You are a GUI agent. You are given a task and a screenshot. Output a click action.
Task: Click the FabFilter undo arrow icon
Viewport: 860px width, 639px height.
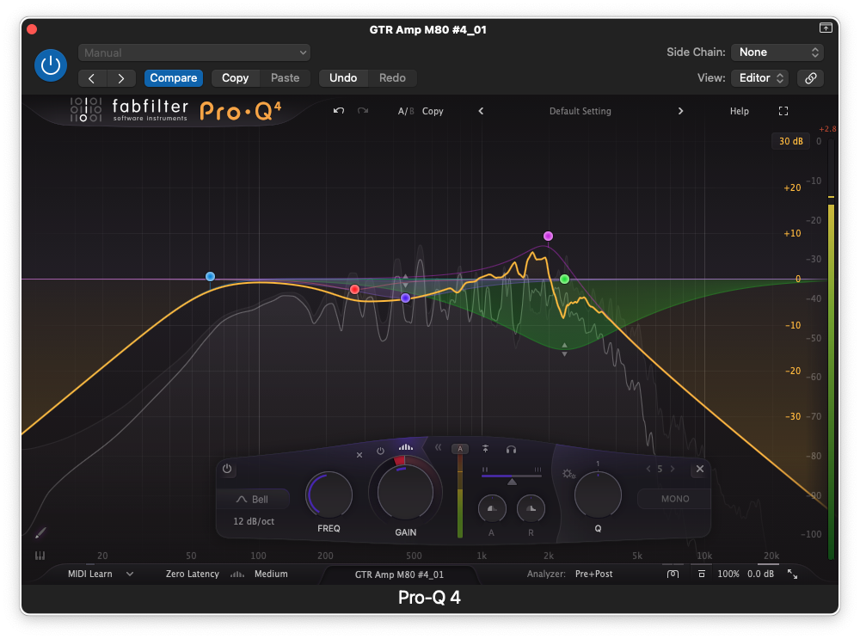point(339,111)
